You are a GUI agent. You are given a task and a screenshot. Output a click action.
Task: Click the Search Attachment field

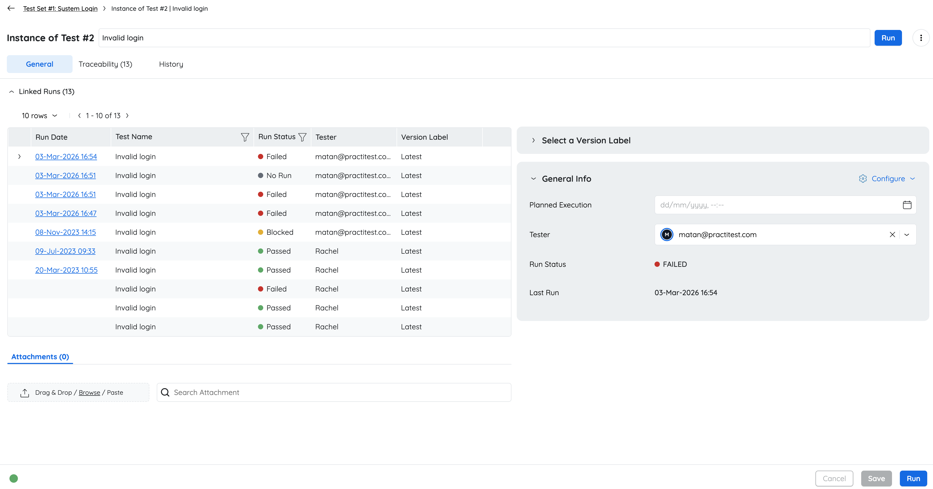point(334,392)
